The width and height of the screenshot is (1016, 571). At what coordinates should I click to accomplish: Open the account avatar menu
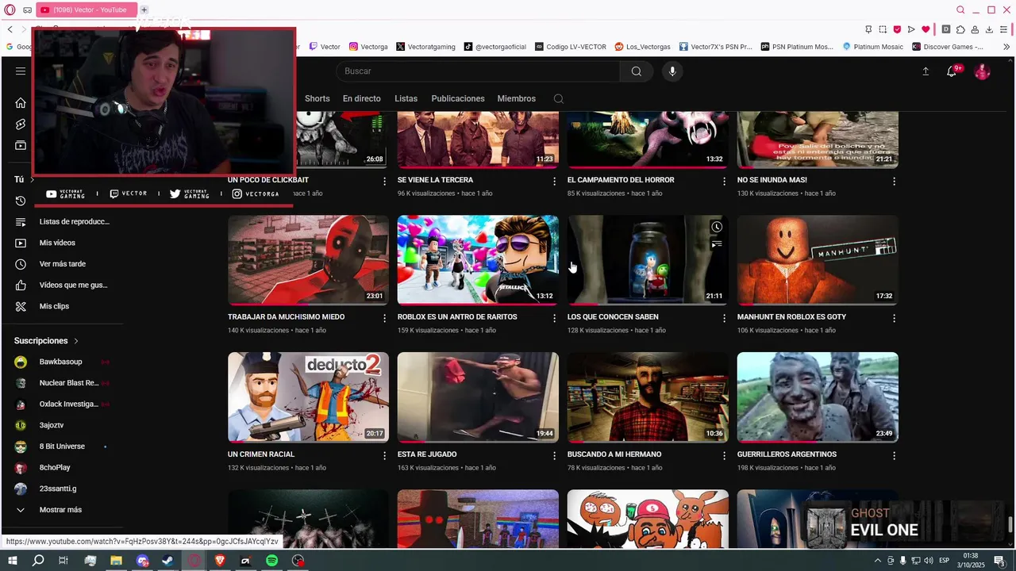pos(983,71)
